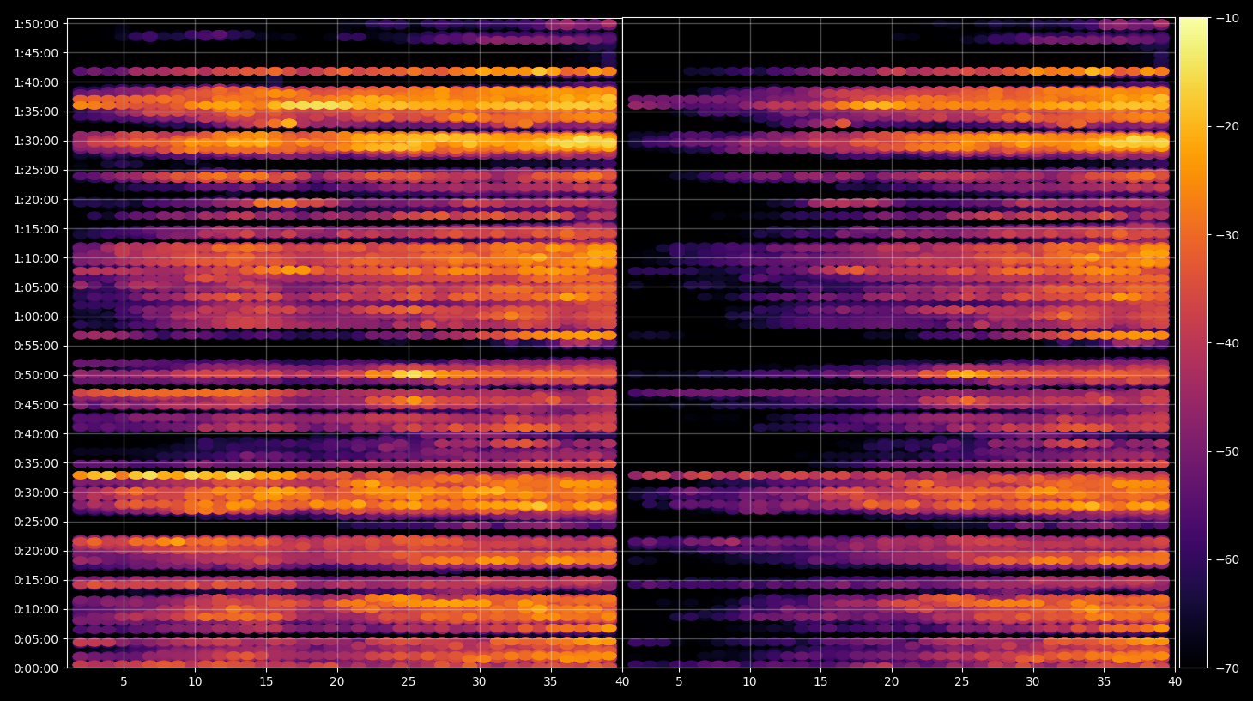Select the 0:45:00 time label
This screenshot has width=1253, height=701.
36,405
